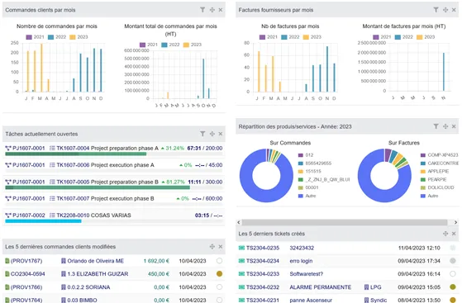Toggle 2021 legend in Nombre de commandes chart
462x303 pixels.
coord(35,37)
